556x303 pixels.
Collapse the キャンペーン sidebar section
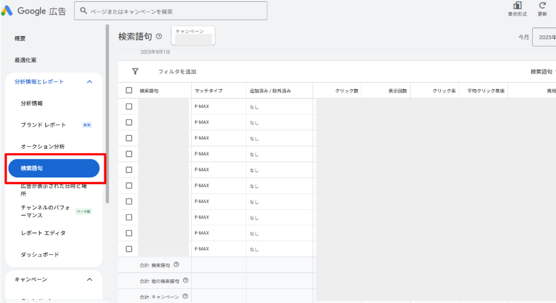[x=89, y=280]
